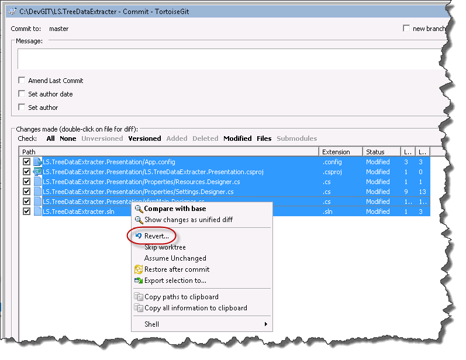The height and width of the screenshot is (360, 466).
Task: Toggle the Set author checkbox
Action: tap(22, 107)
